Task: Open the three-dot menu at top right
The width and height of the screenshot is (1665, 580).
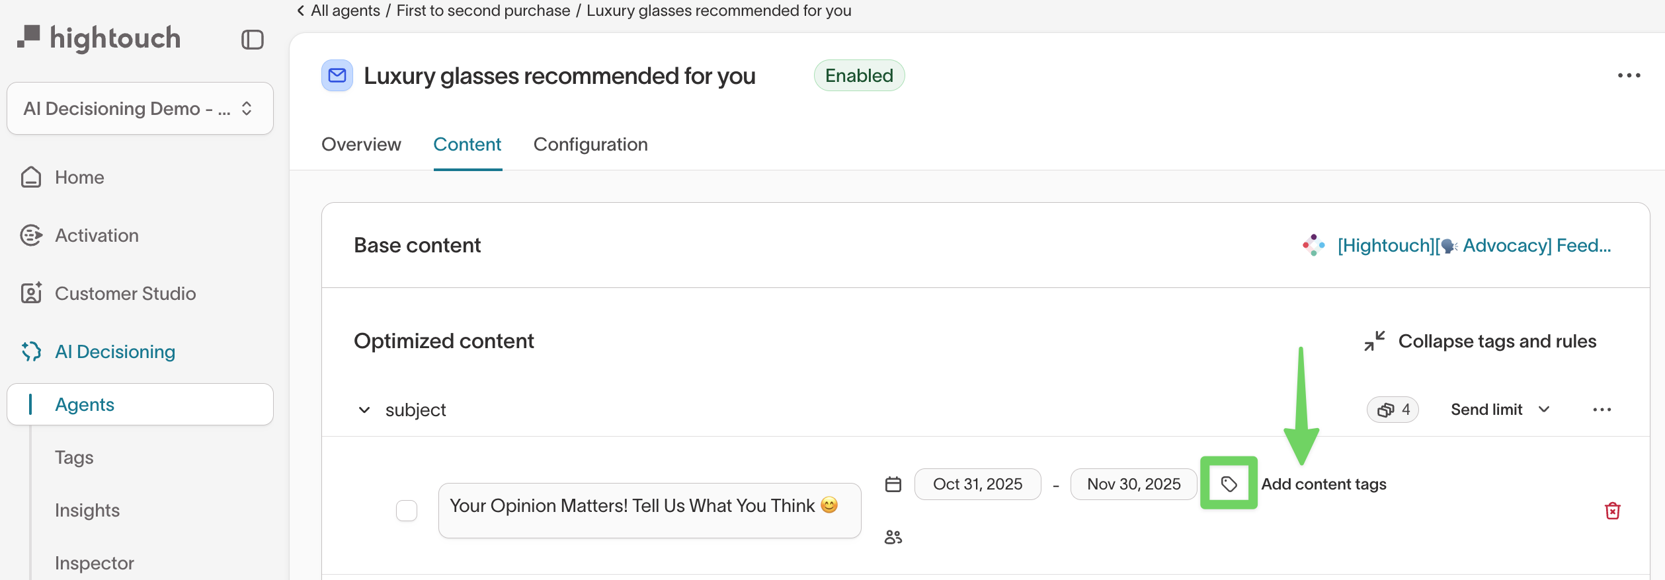Action: coord(1629,75)
